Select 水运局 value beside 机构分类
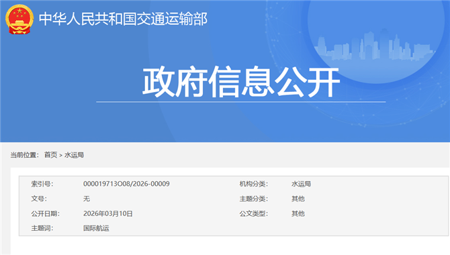 coord(301,184)
